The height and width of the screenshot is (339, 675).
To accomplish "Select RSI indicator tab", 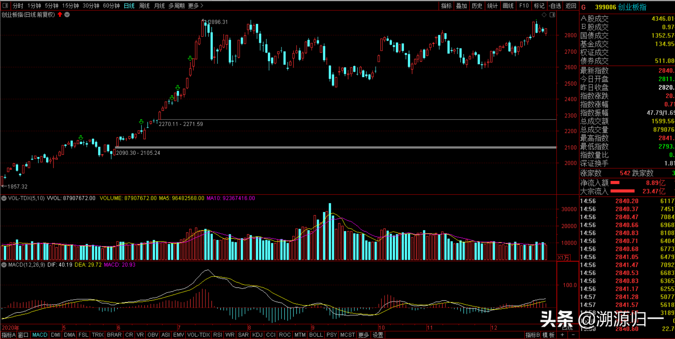I will (x=218, y=335).
